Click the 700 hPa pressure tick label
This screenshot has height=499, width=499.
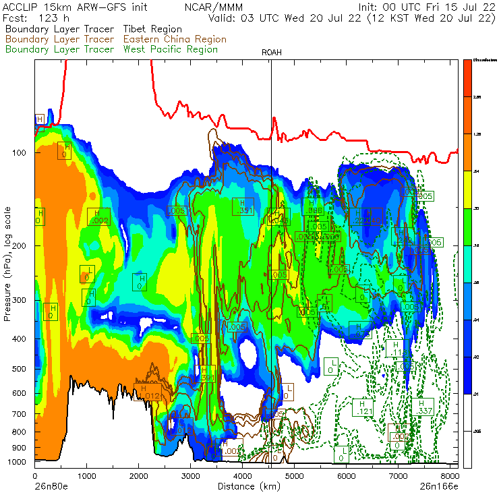[x=19, y=414]
